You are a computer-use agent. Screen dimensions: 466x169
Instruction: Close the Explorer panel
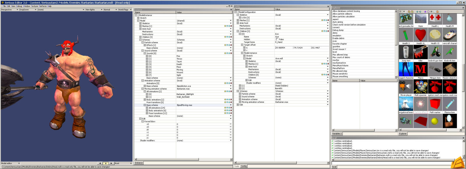(463, 8)
